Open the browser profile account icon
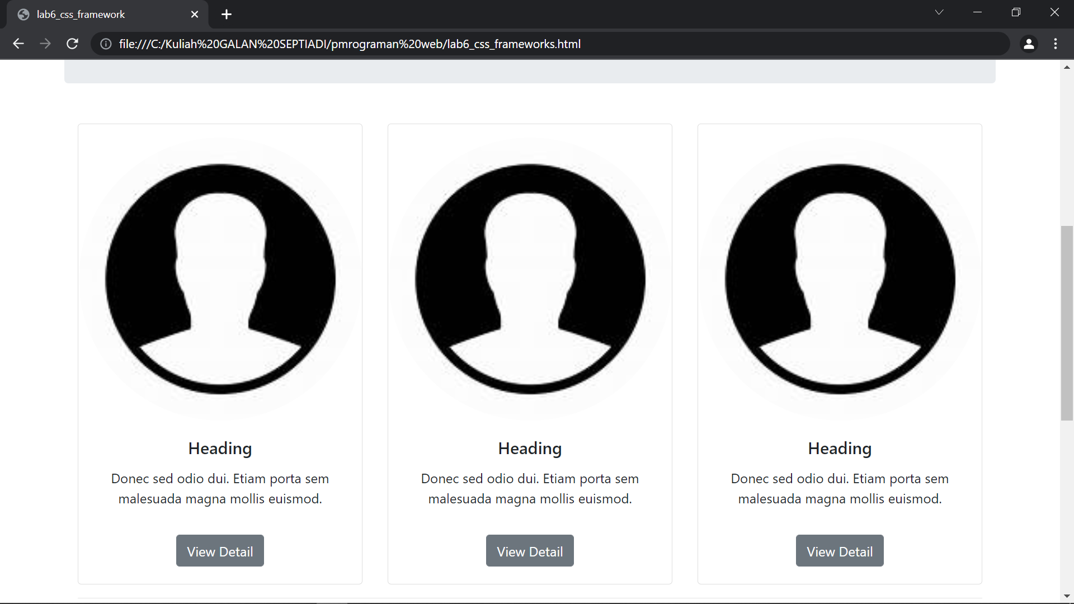Screen dimensions: 1074x604 click(x=1029, y=44)
